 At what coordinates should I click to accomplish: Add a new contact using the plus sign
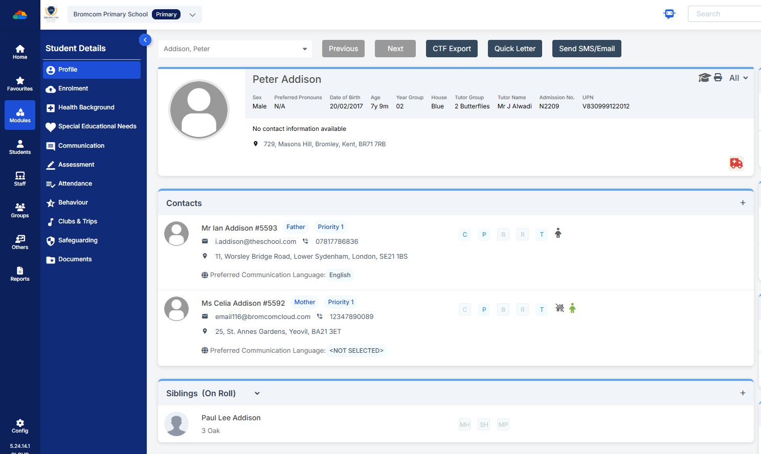click(743, 202)
